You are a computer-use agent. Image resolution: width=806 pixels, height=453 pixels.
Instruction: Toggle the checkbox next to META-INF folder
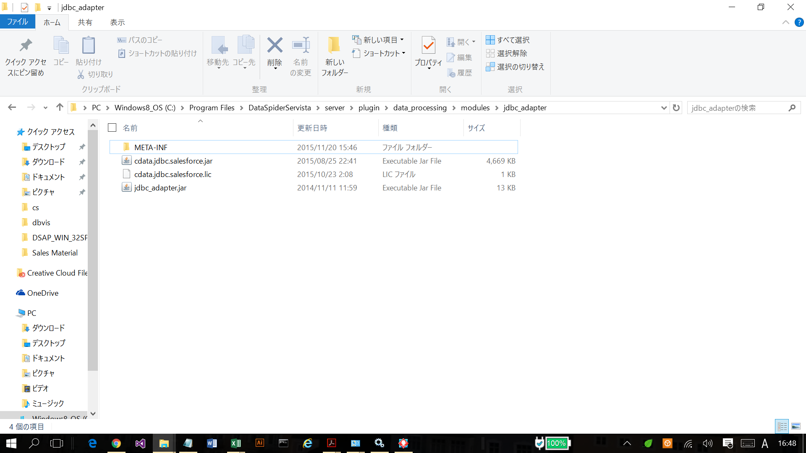coord(113,147)
